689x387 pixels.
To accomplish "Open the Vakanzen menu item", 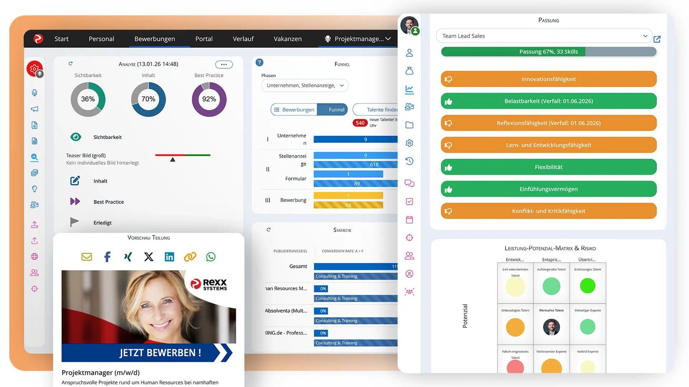I will click(287, 39).
